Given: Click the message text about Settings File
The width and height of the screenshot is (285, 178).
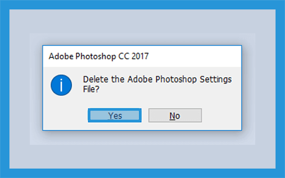Looking at the screenshot, I should pos(157,84).
